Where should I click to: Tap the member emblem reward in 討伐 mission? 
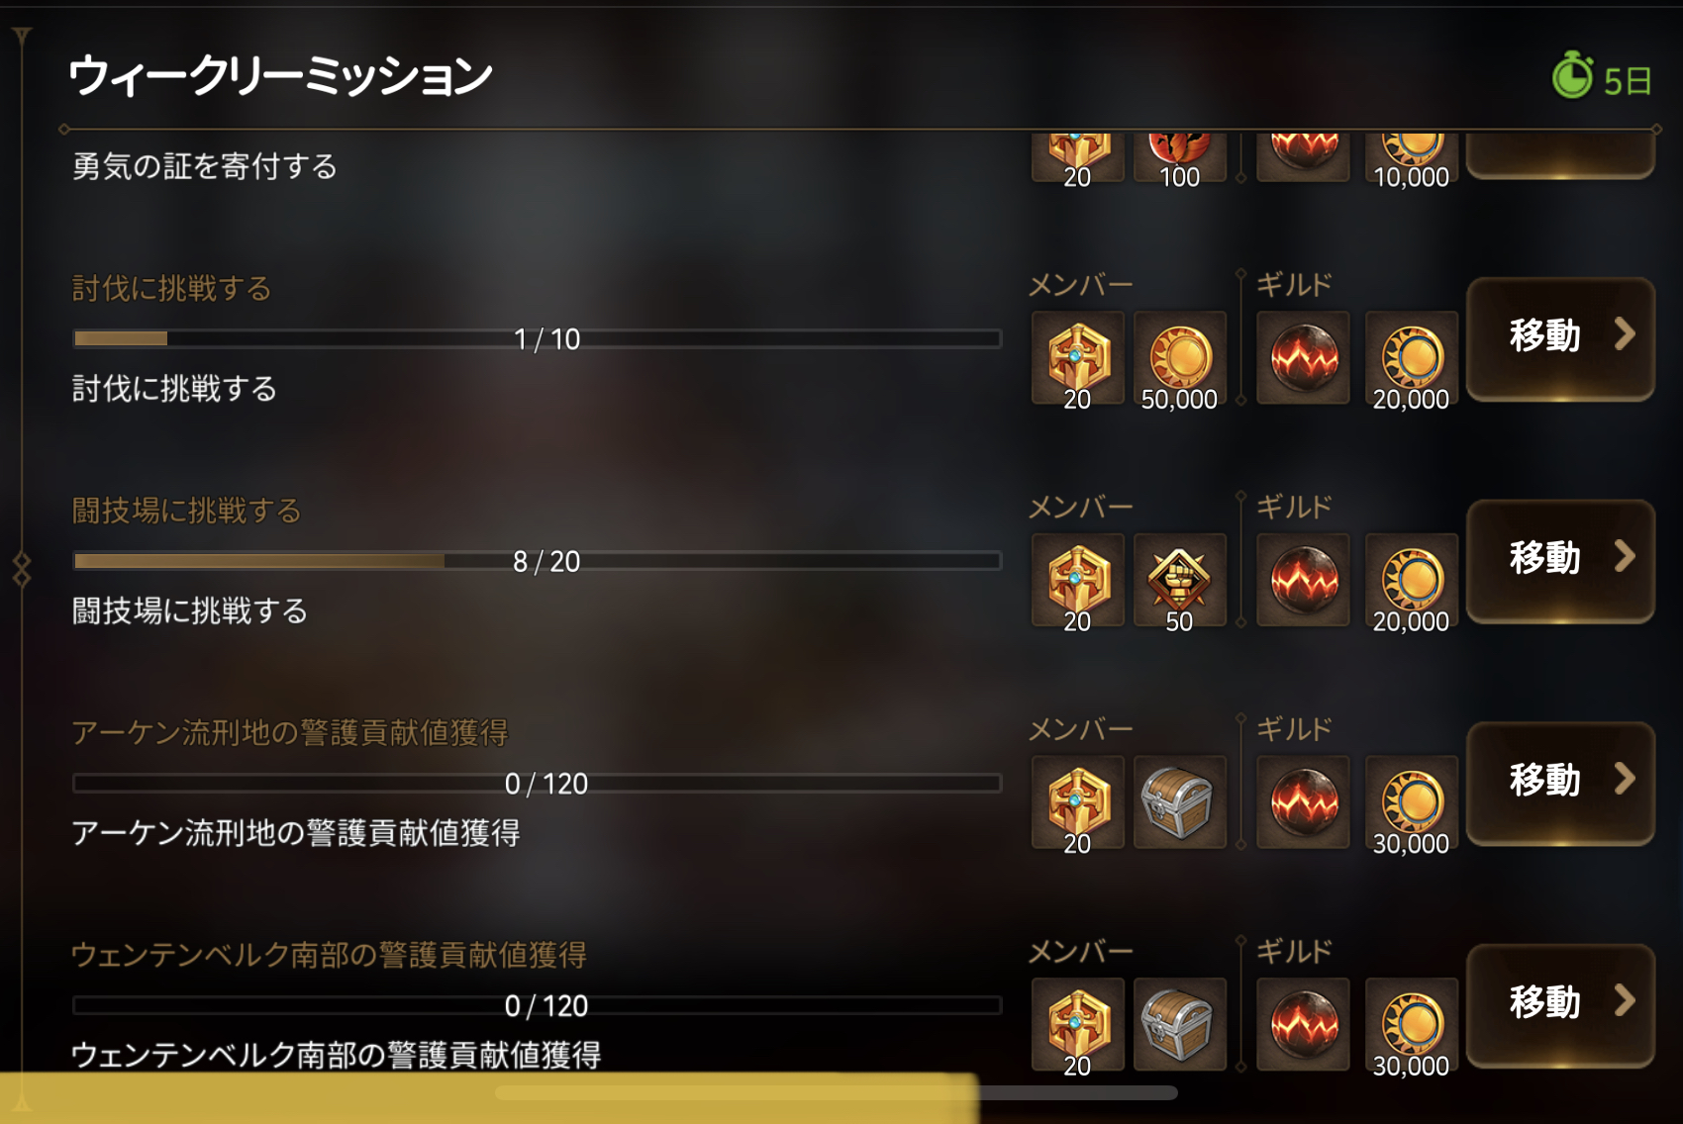(1077, 358)
